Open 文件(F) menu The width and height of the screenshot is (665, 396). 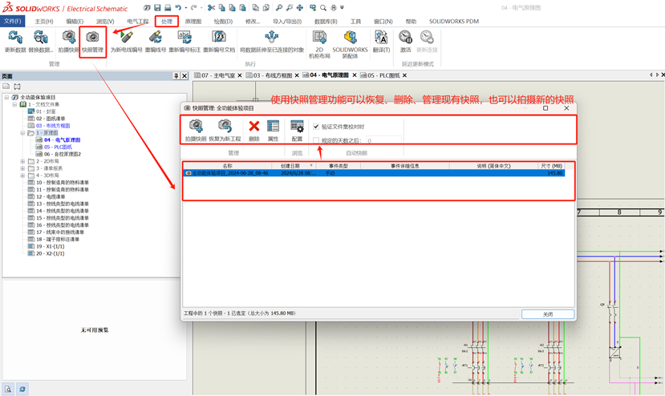pos(12,21)
